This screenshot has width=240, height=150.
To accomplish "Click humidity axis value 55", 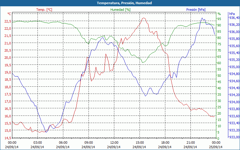I will pyautogui.click(x=219, y=69).
